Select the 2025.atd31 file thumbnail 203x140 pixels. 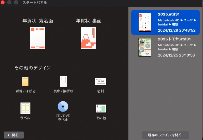(x=145, y=22)
